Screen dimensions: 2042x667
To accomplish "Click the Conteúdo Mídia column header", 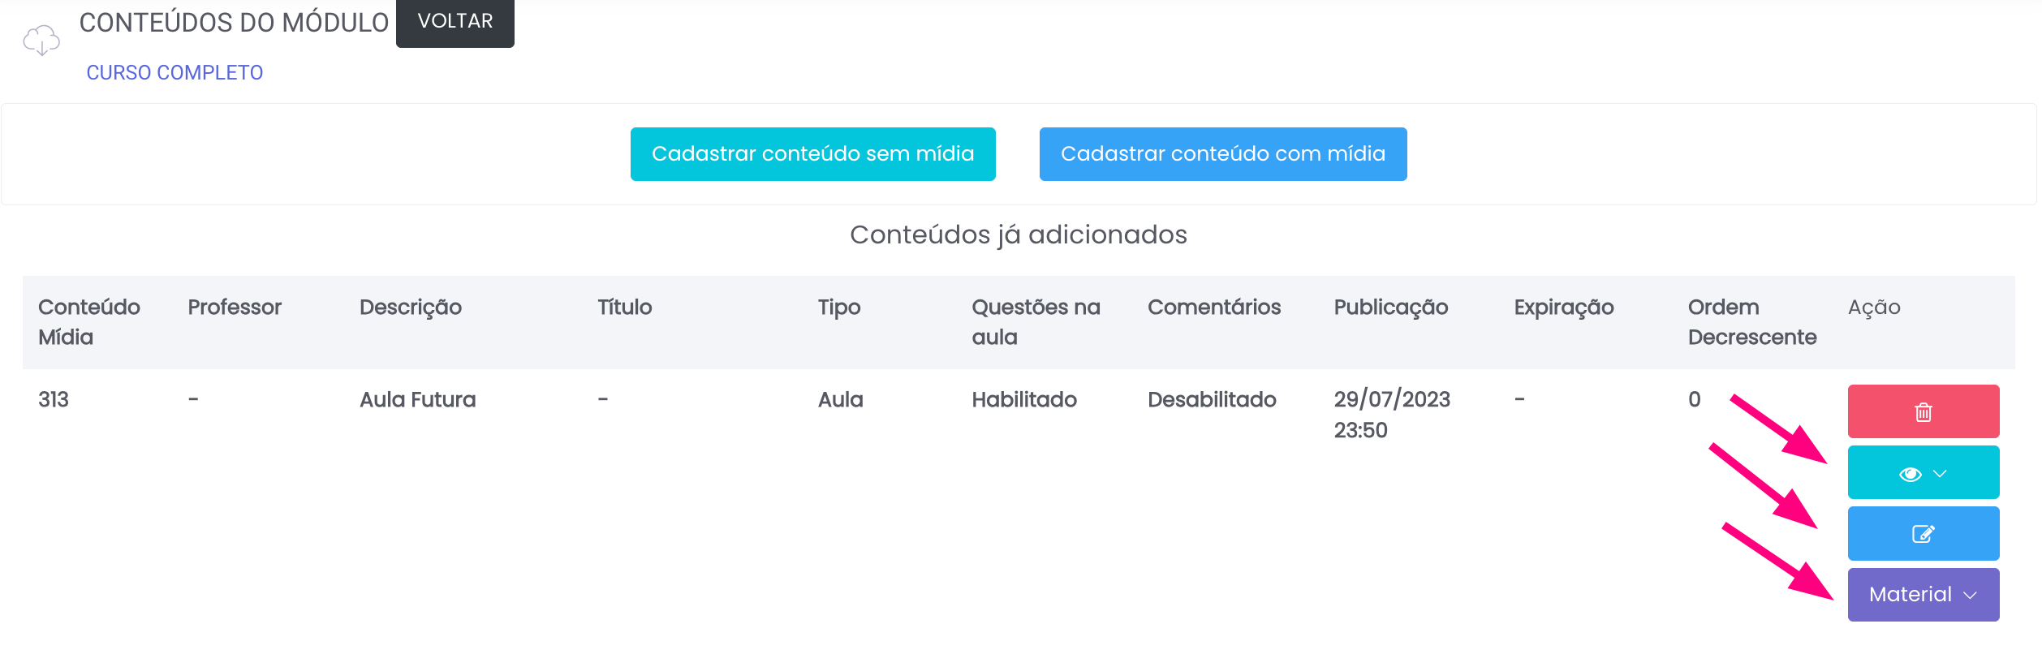I will (x=88, y=322).
